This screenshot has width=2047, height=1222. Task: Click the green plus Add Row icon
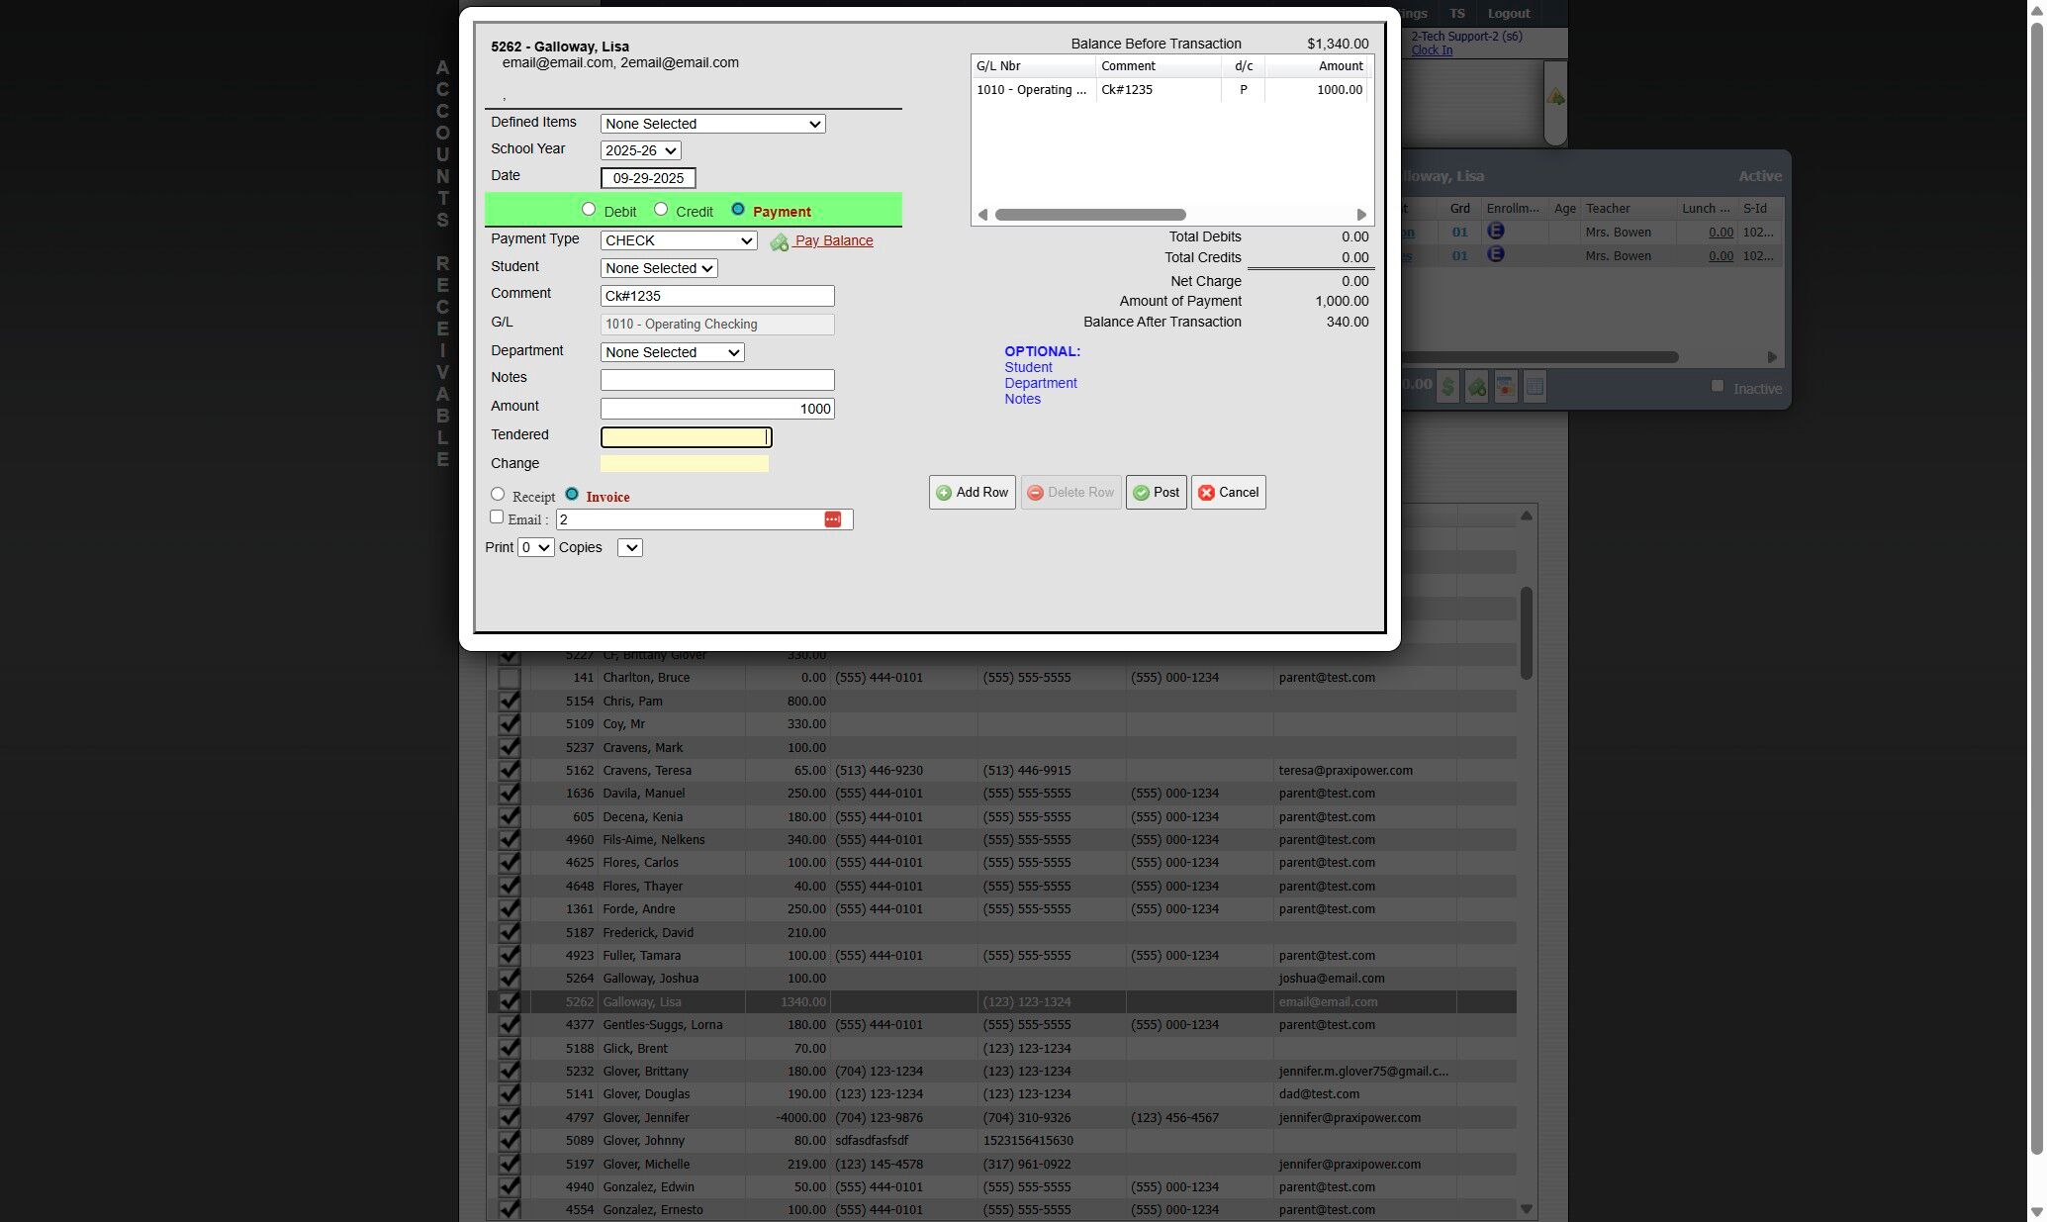click(x=944, y=493)
